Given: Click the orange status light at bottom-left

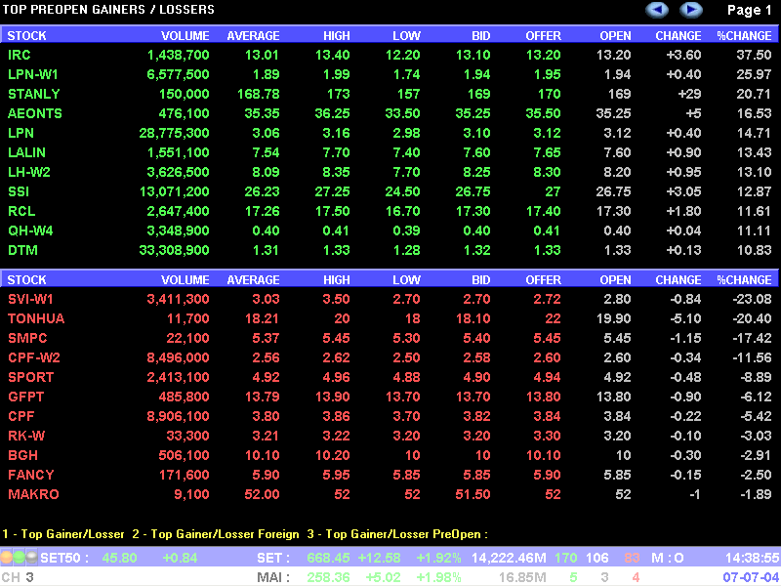Looking at the screenshot, I should 7,557.
